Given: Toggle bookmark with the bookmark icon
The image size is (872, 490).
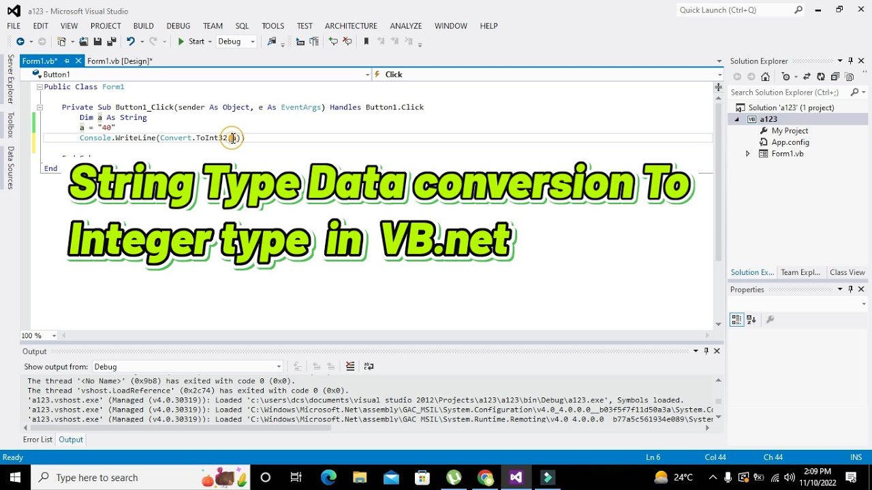Looking at the screenshot, I should coord(366,42).
